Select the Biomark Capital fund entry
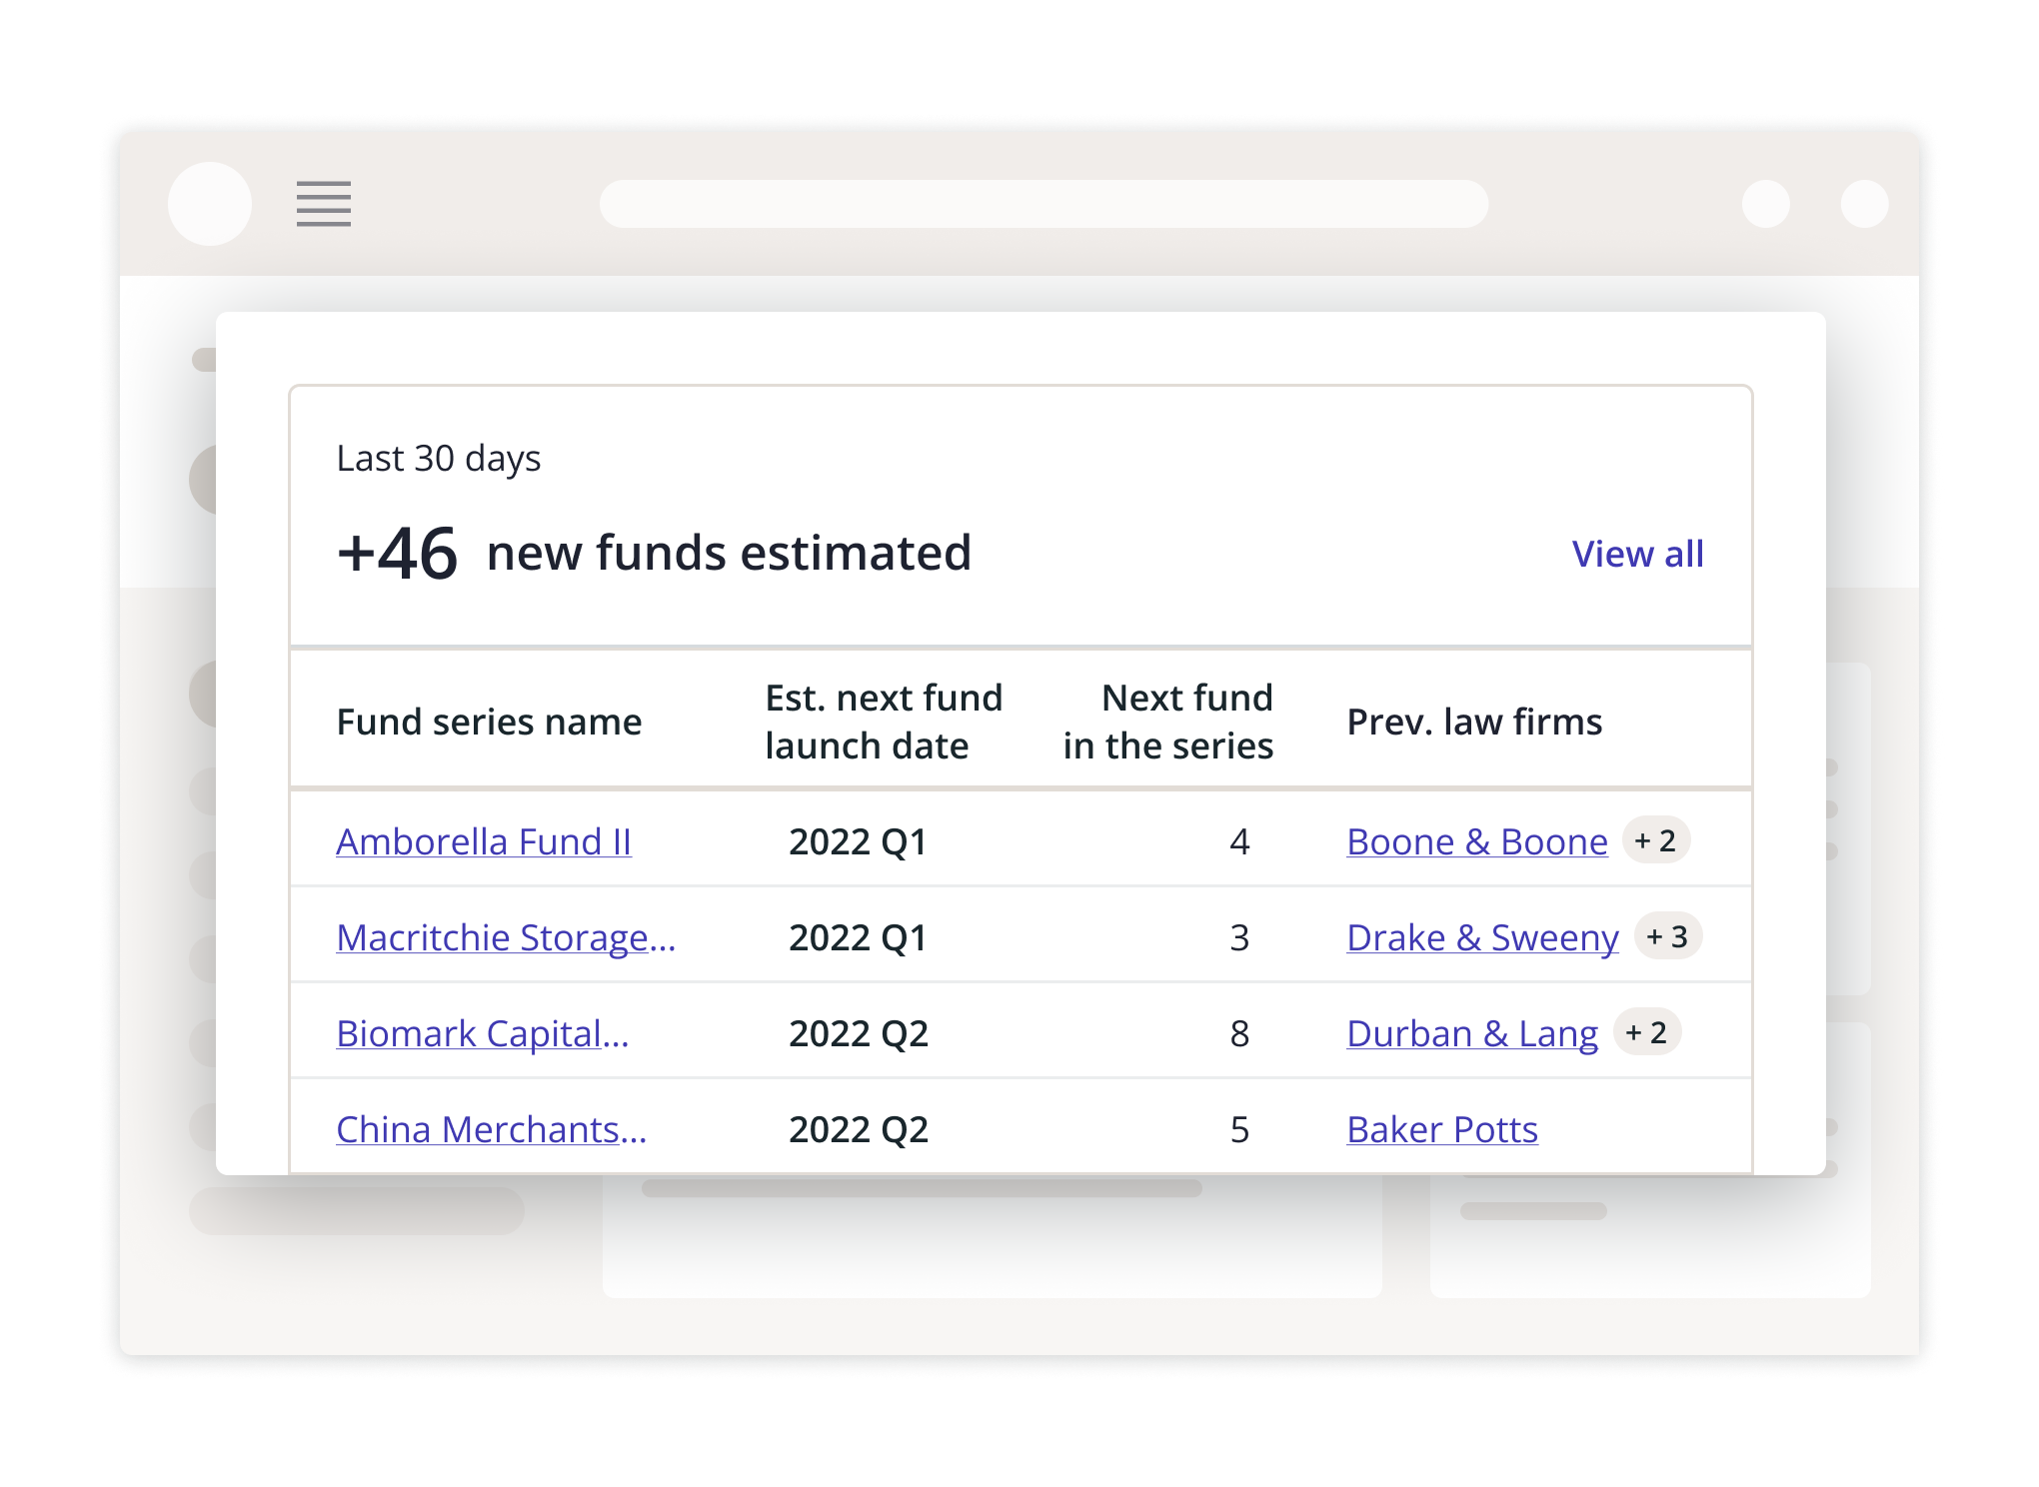Screen dimensions: 2039x1487 coord(483,1034)
